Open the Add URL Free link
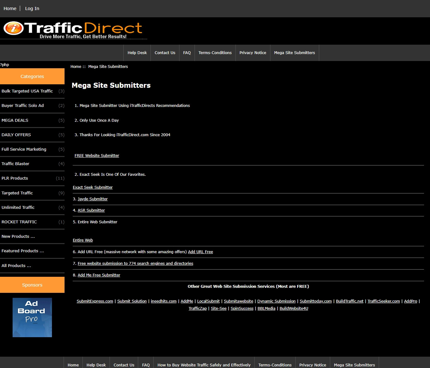This screenshot has width=430, height=368. 200,252
